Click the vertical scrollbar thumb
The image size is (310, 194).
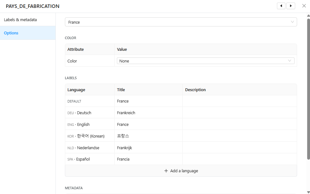308,89
